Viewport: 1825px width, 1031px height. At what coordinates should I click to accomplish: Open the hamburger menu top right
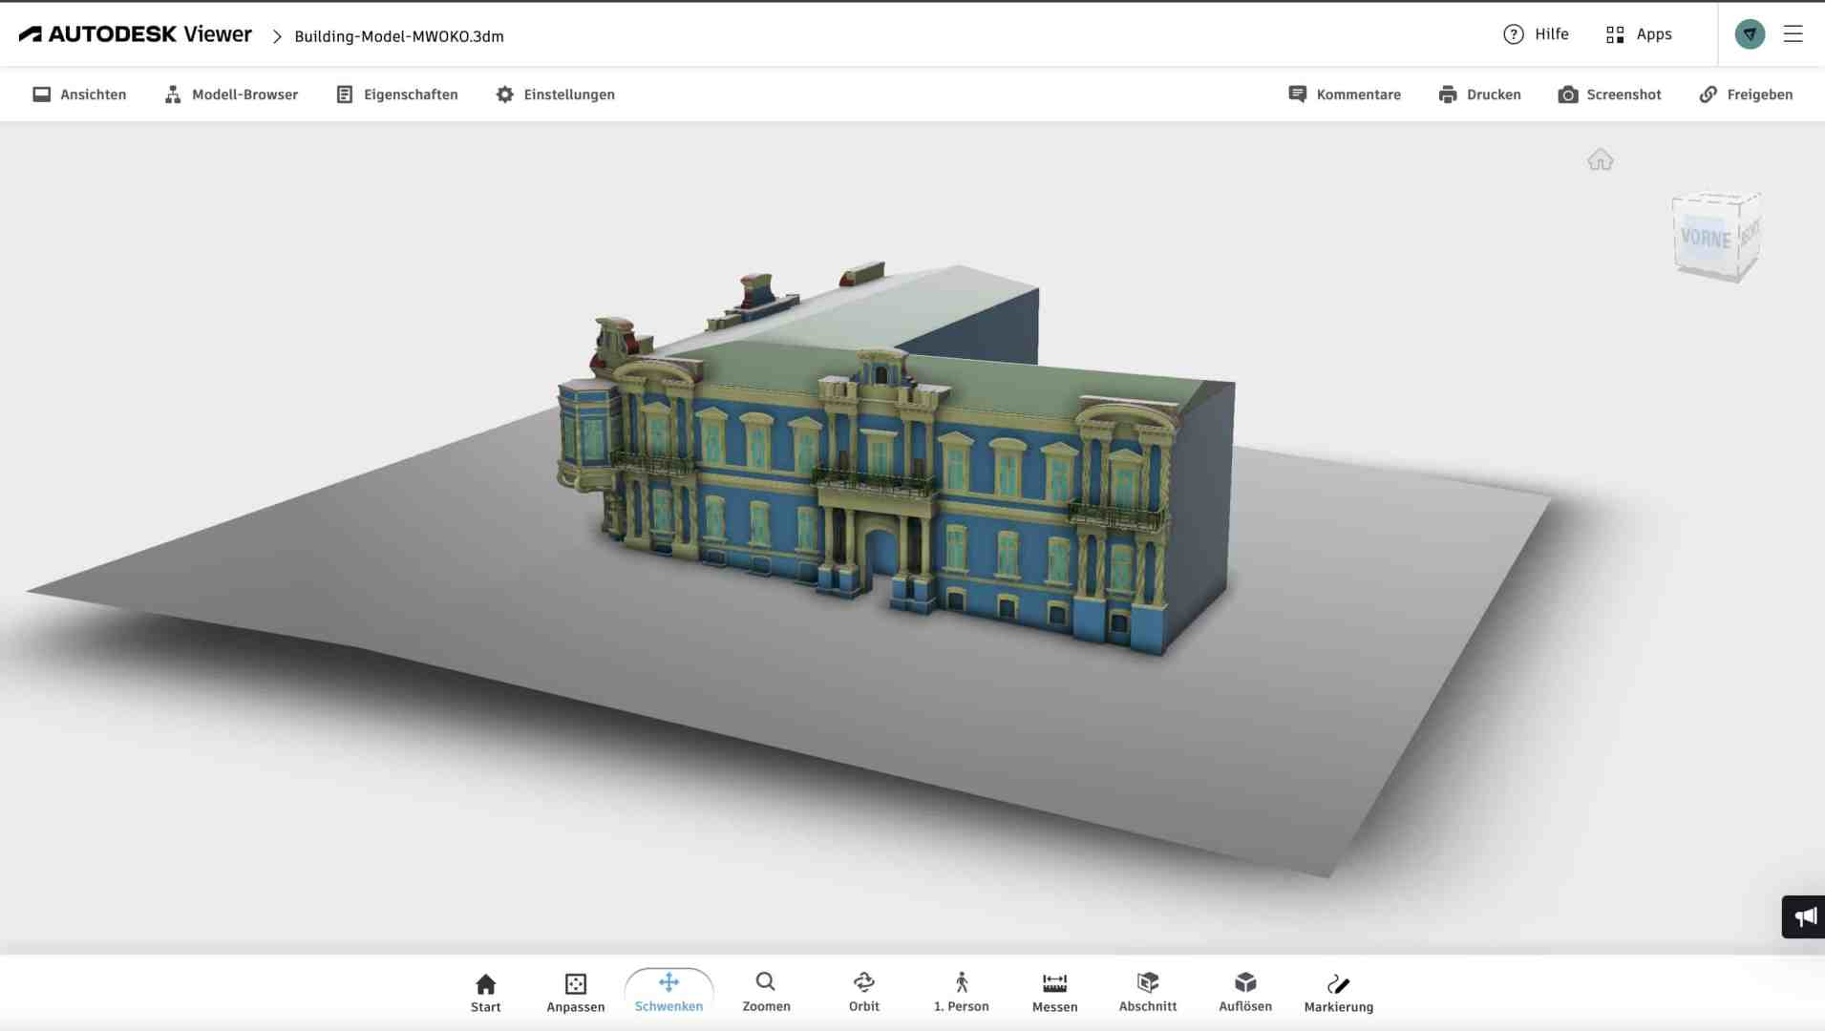[x=1794, y=33]
